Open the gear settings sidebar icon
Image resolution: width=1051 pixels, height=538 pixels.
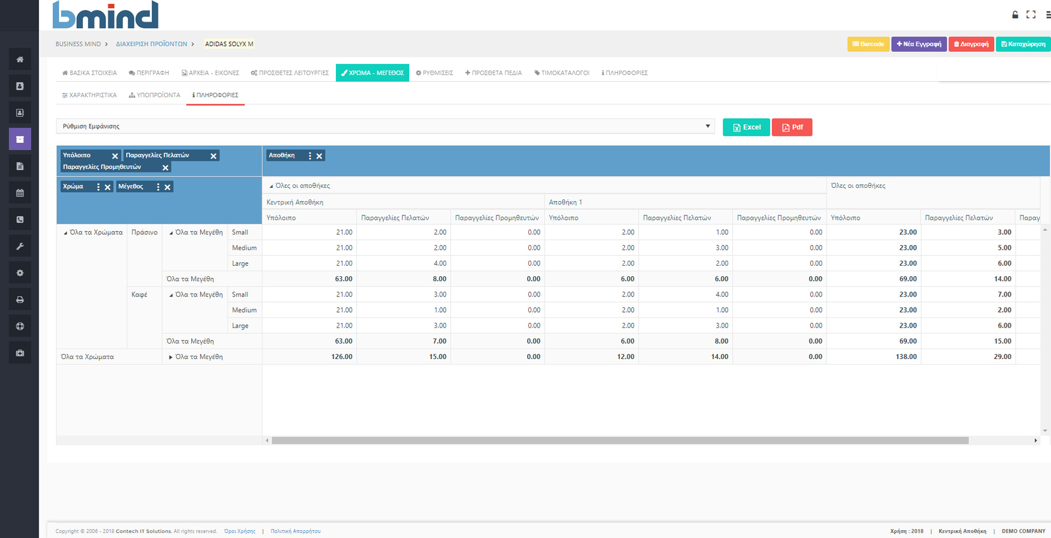[x=20, y=273]
